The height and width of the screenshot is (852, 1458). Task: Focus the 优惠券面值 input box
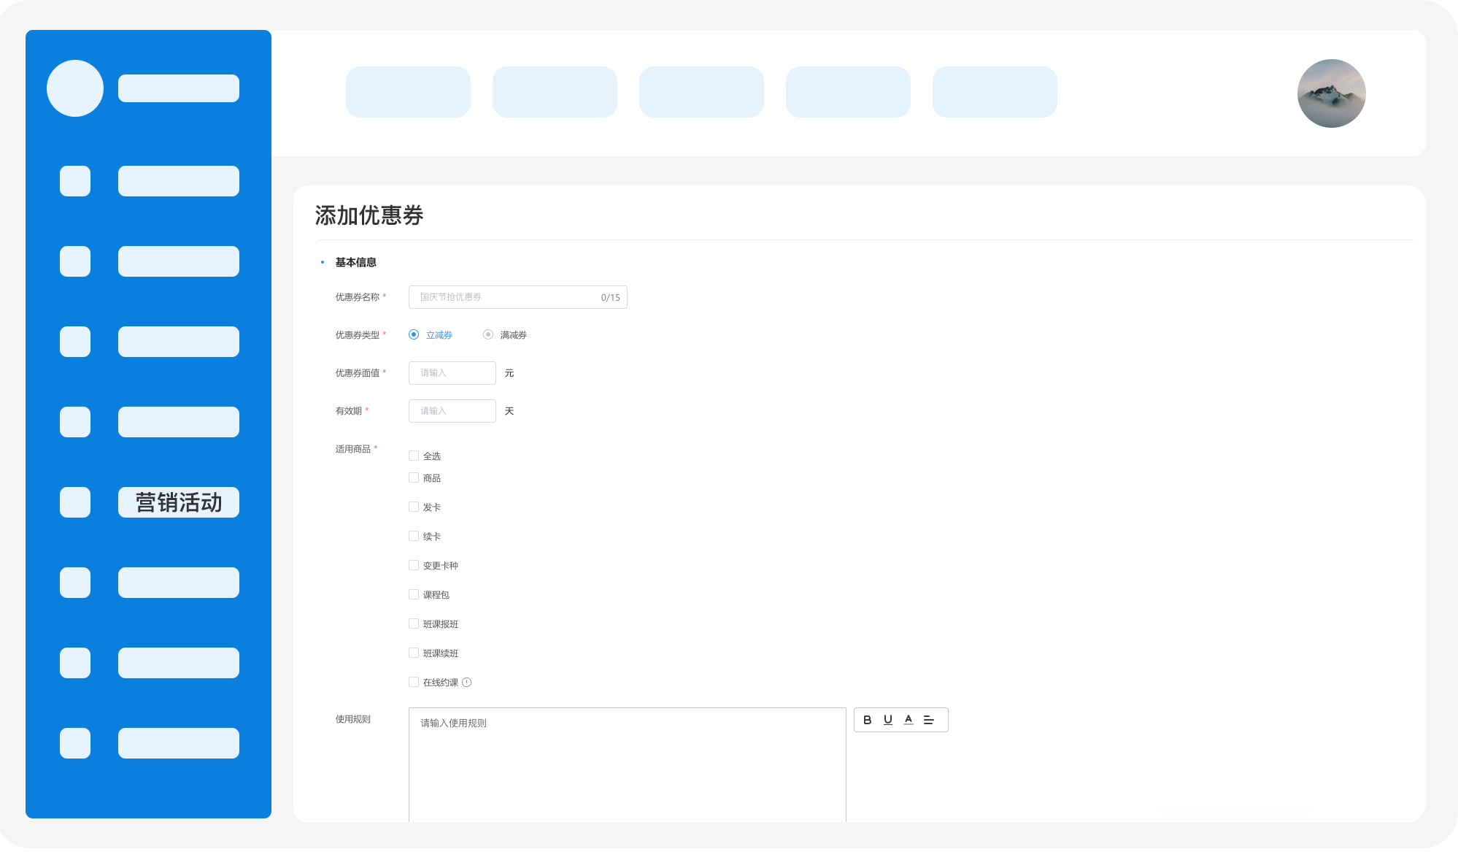[x=452, y=373]
